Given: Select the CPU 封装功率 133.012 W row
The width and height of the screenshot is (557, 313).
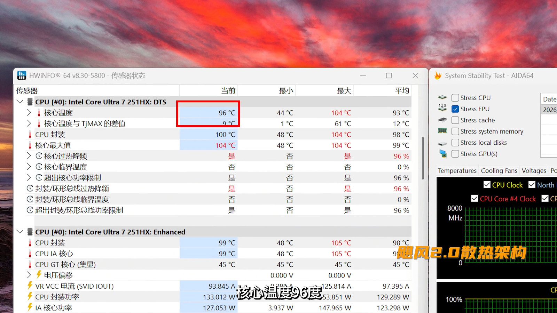Looking at the screenshot, I should pyautogui.click(x=213, y=297).
